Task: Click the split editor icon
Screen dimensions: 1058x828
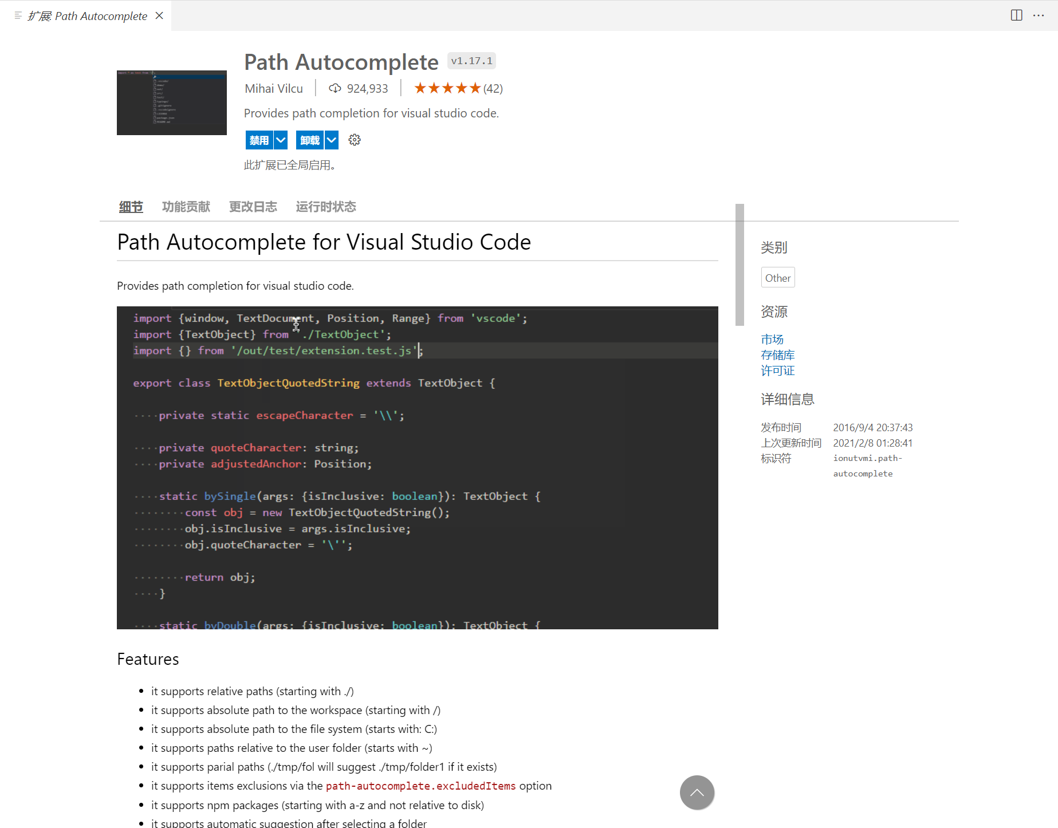Action: 1017,15
